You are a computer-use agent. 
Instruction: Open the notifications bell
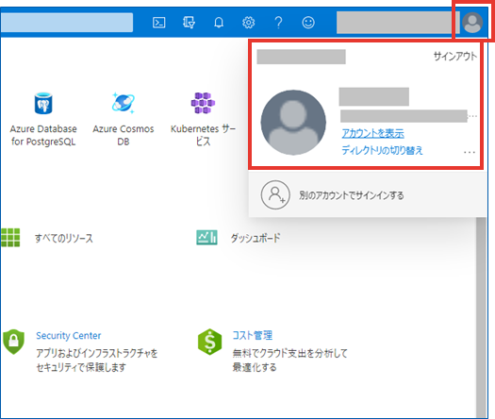[x=219, y=23]
